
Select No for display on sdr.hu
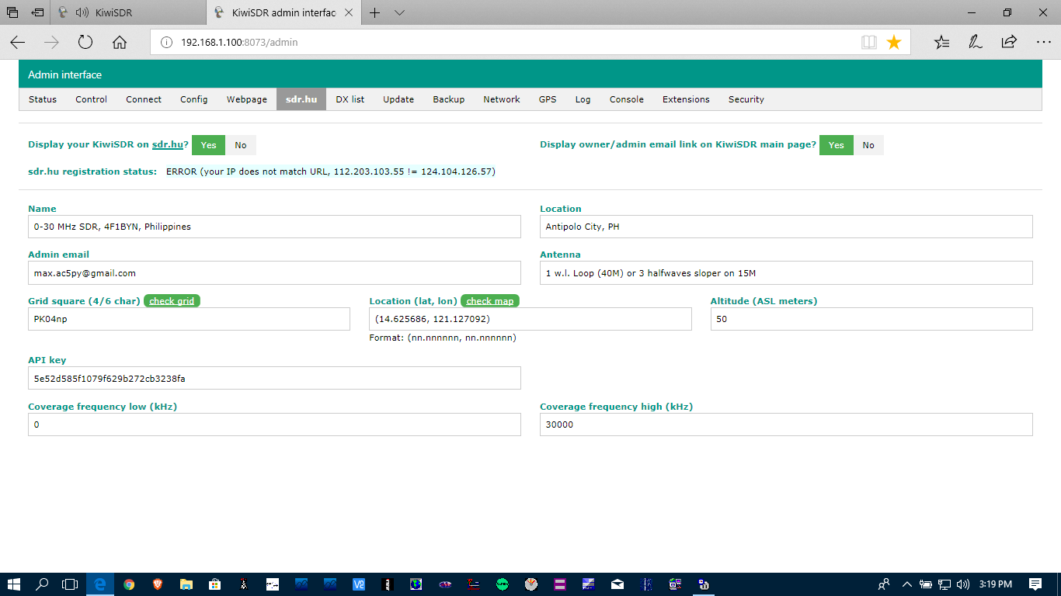tap(241, 145)
